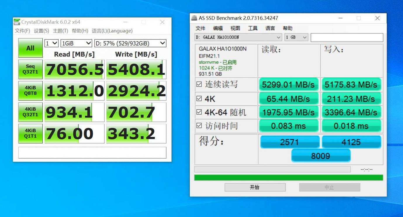Open the 帮助 menu in AS SSD Benchmark
Viewport: 403px width, 217px height.
[288, 28]
